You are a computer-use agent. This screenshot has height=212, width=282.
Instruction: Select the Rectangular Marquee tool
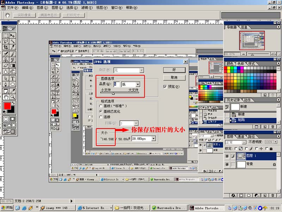point(6,36)
